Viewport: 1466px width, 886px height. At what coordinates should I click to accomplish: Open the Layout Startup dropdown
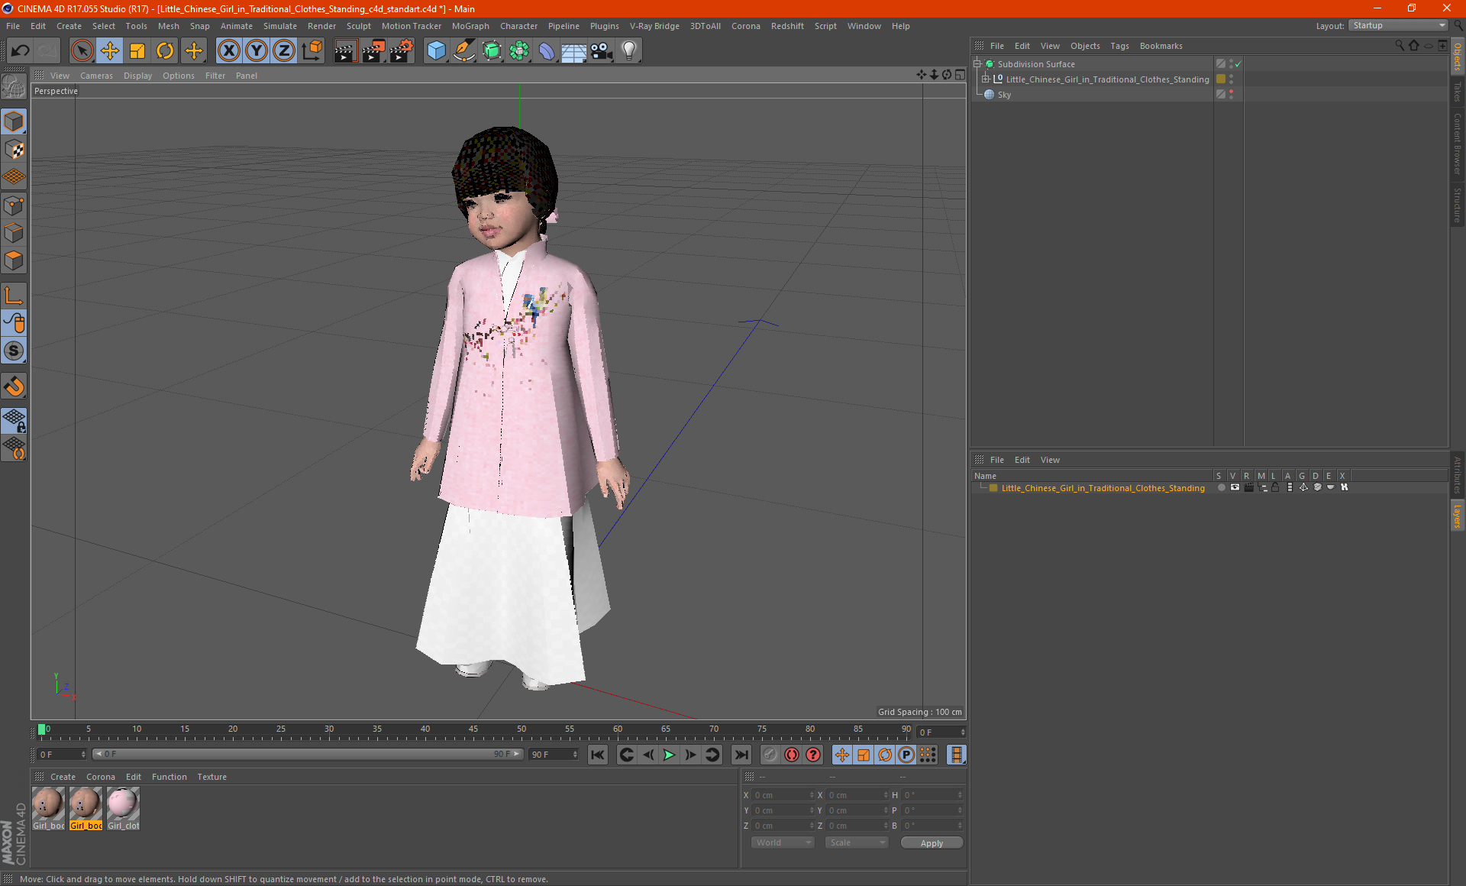pos(1398,25)
